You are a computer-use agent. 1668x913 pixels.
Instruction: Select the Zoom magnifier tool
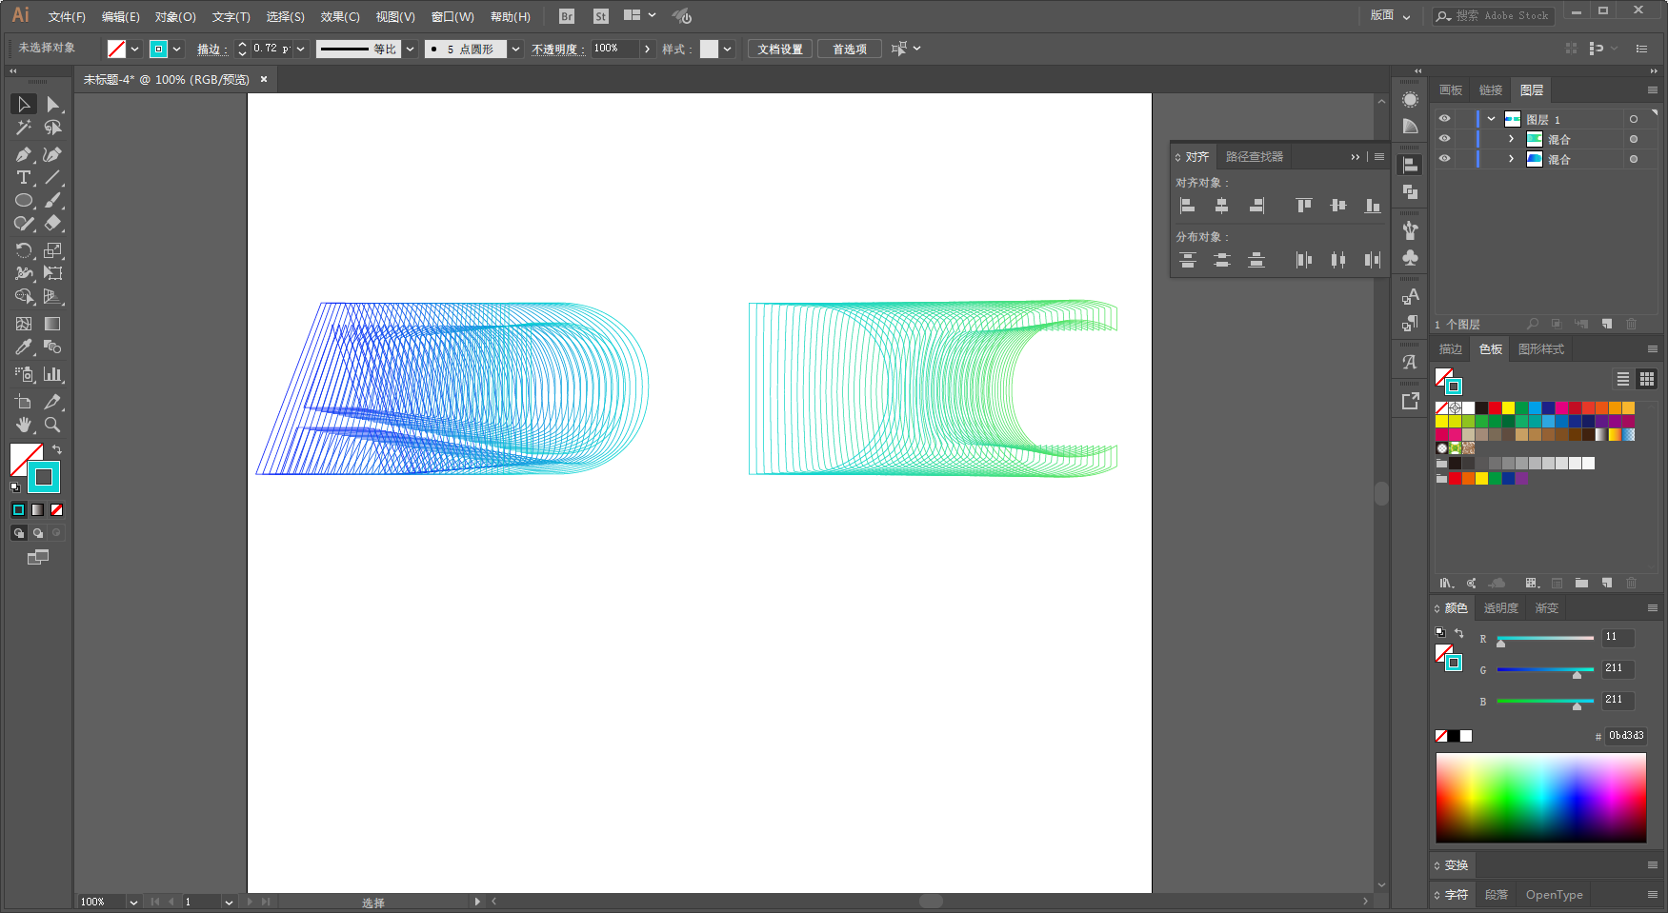click(53, 425)
